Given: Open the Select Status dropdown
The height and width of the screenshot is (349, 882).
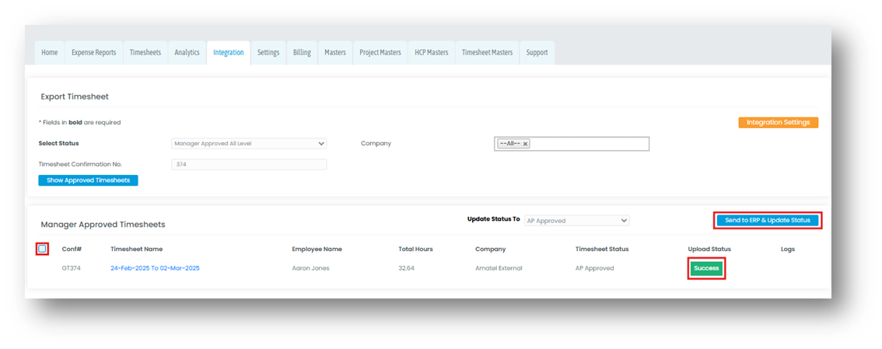Looking at the screenshot, I should (249, 143).
